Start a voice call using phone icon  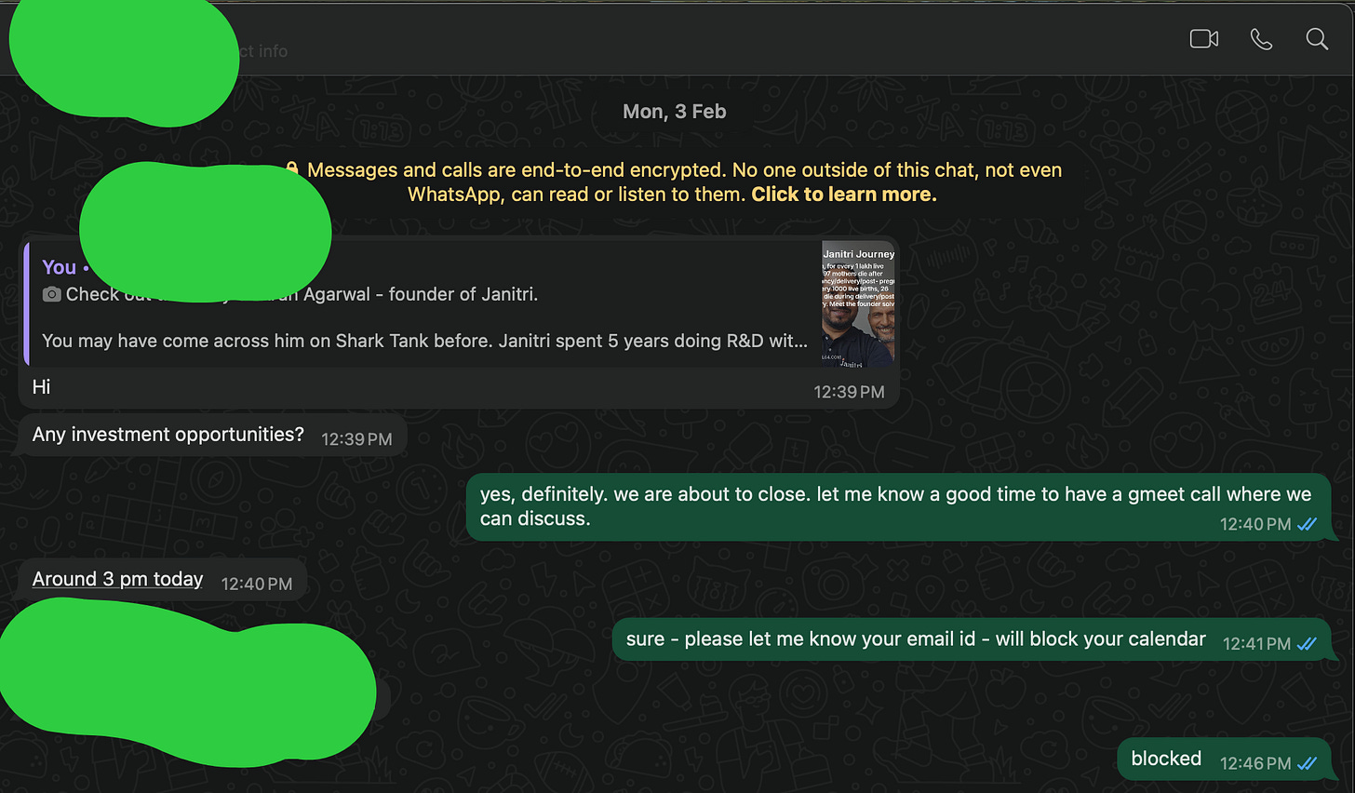1261,39
